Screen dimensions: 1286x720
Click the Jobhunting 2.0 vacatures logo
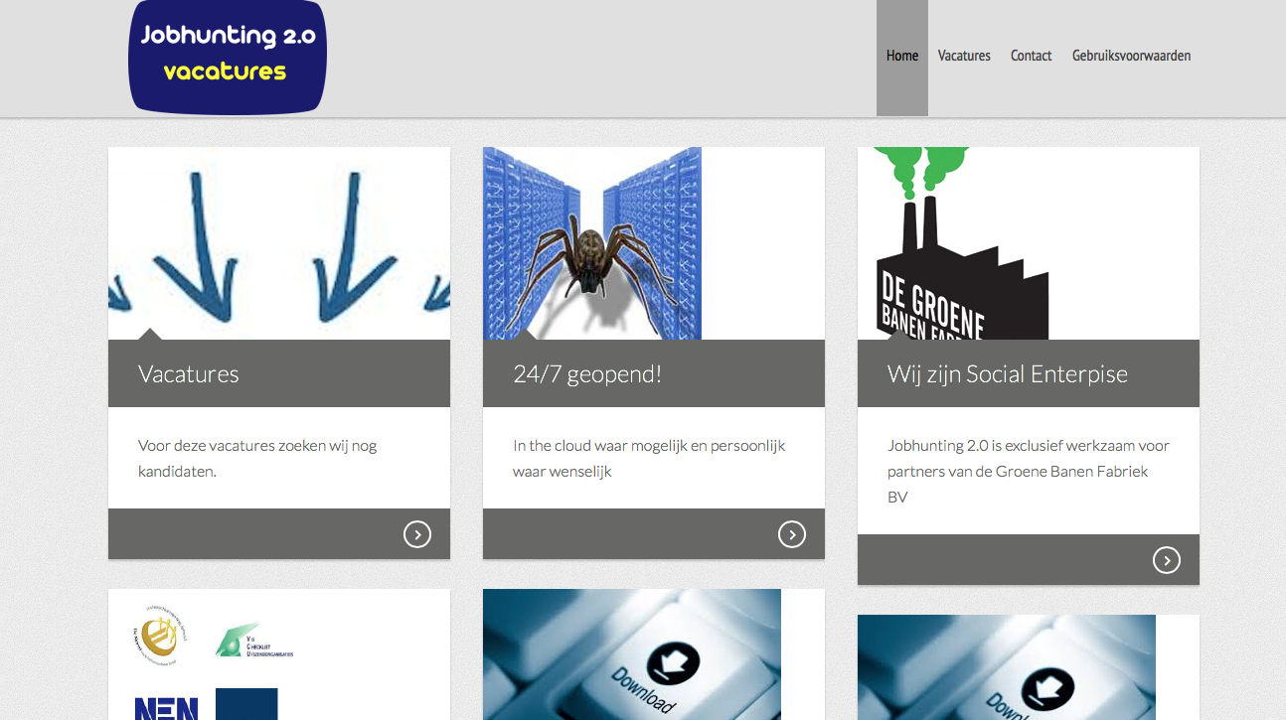coord(228,57)
